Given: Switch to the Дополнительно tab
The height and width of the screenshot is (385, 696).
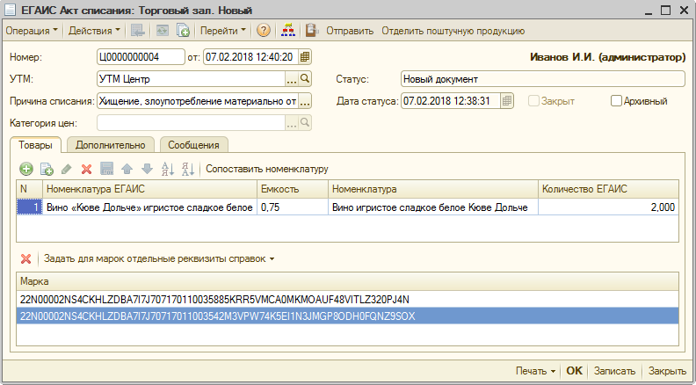Looking at the screenshot, I should point(111,144).
